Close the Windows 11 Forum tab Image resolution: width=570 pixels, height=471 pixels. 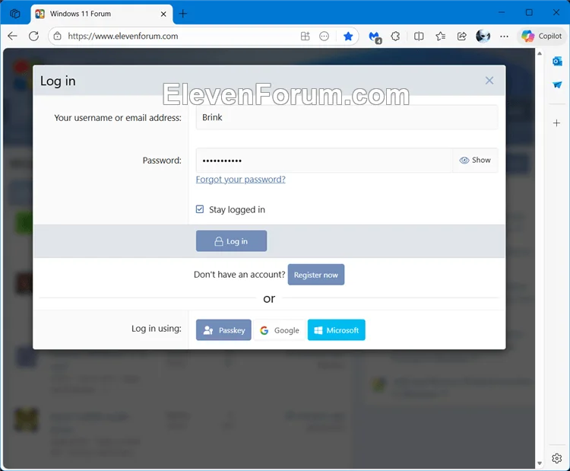coord(163,14)
